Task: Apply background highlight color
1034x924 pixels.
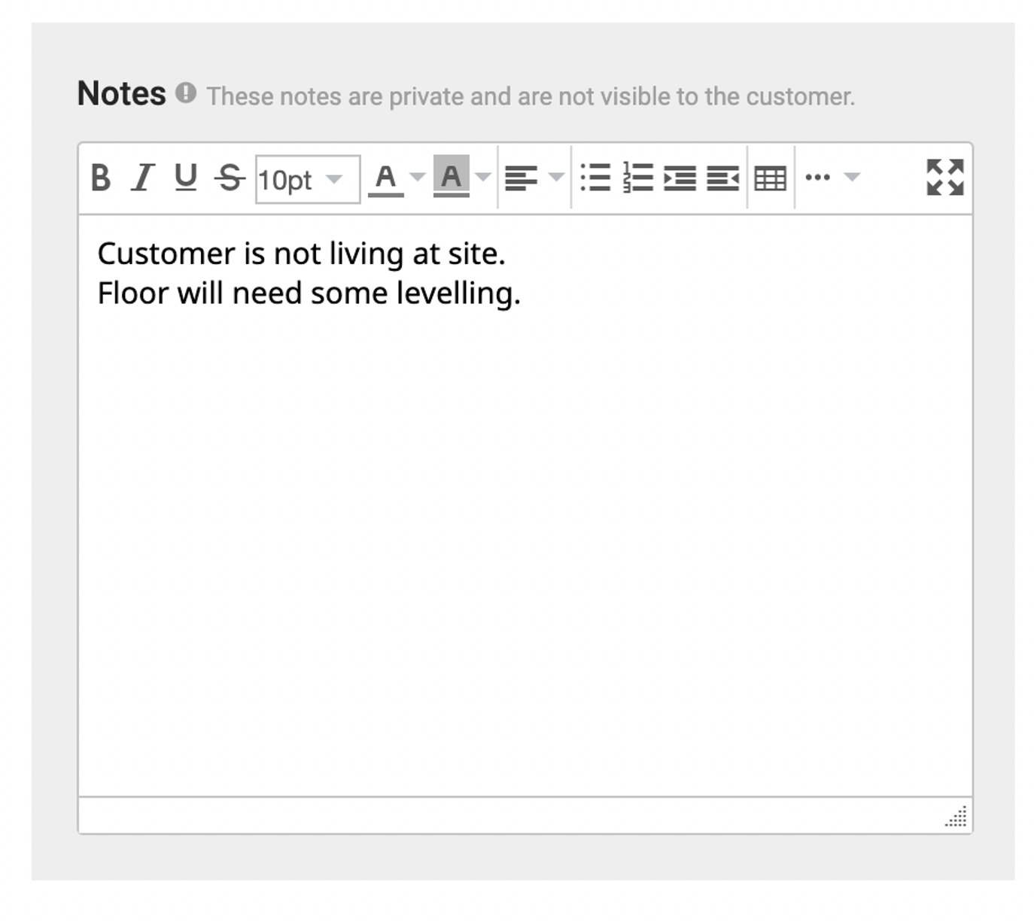Action: click(x=451, y=178)
